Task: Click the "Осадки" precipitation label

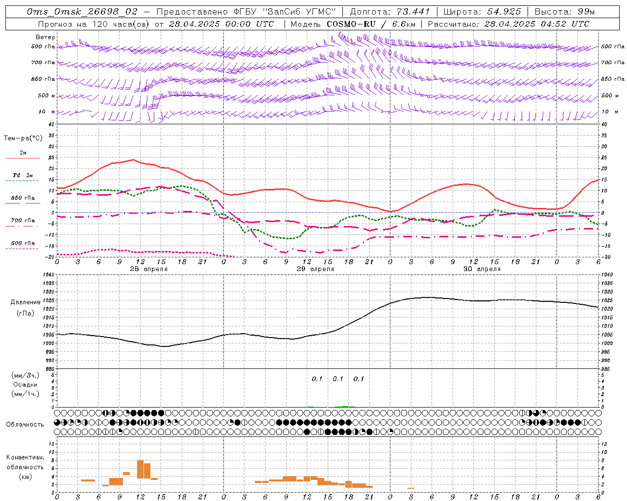Action: pyautogui.click(x=25, y=385)
